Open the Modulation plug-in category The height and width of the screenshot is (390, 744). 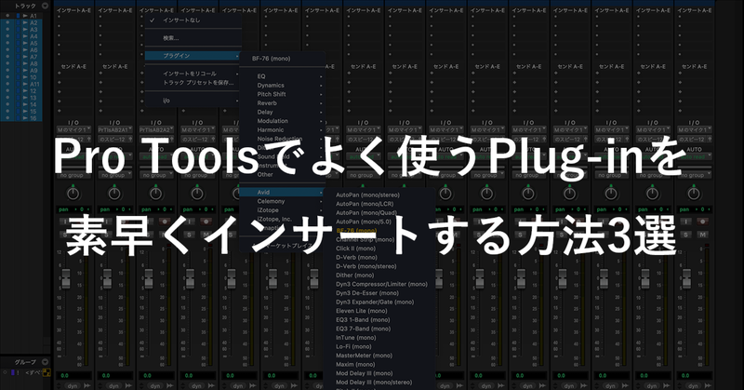click(282, 121)
